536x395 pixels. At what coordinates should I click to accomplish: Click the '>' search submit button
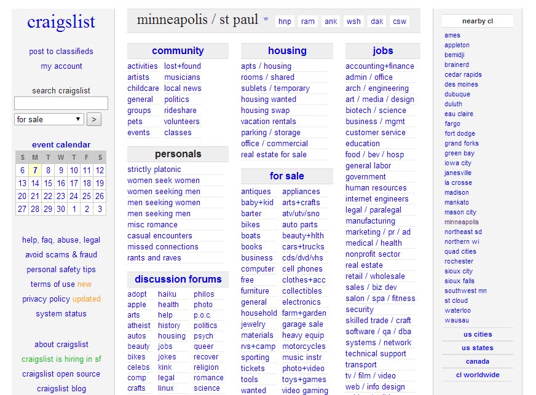94,119
